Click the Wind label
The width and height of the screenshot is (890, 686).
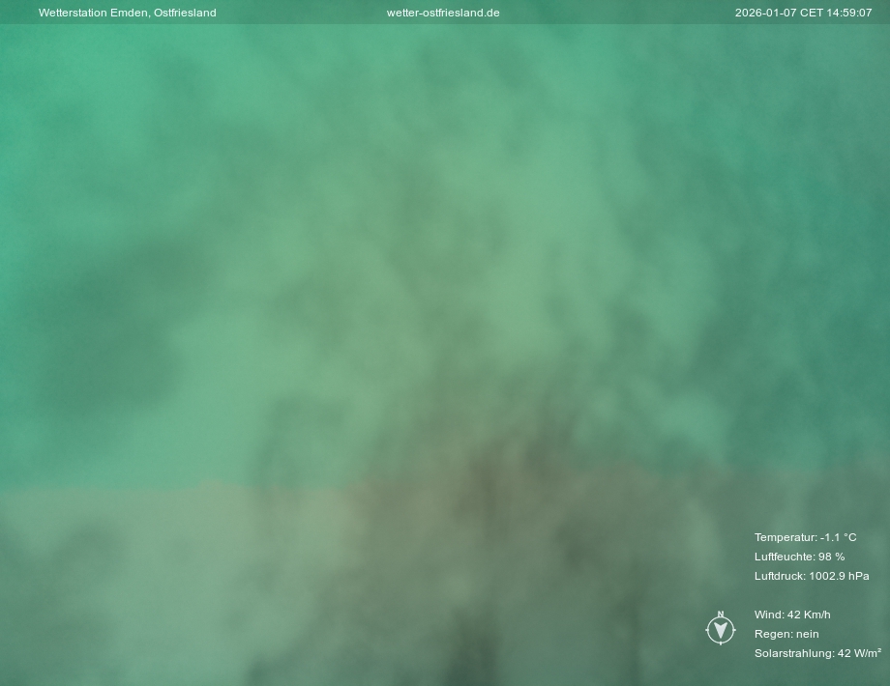point(768,615)
